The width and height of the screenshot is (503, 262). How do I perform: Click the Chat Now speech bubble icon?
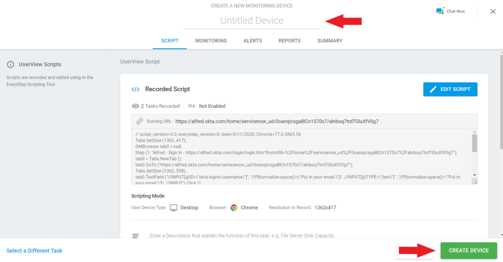pos(440,11)
